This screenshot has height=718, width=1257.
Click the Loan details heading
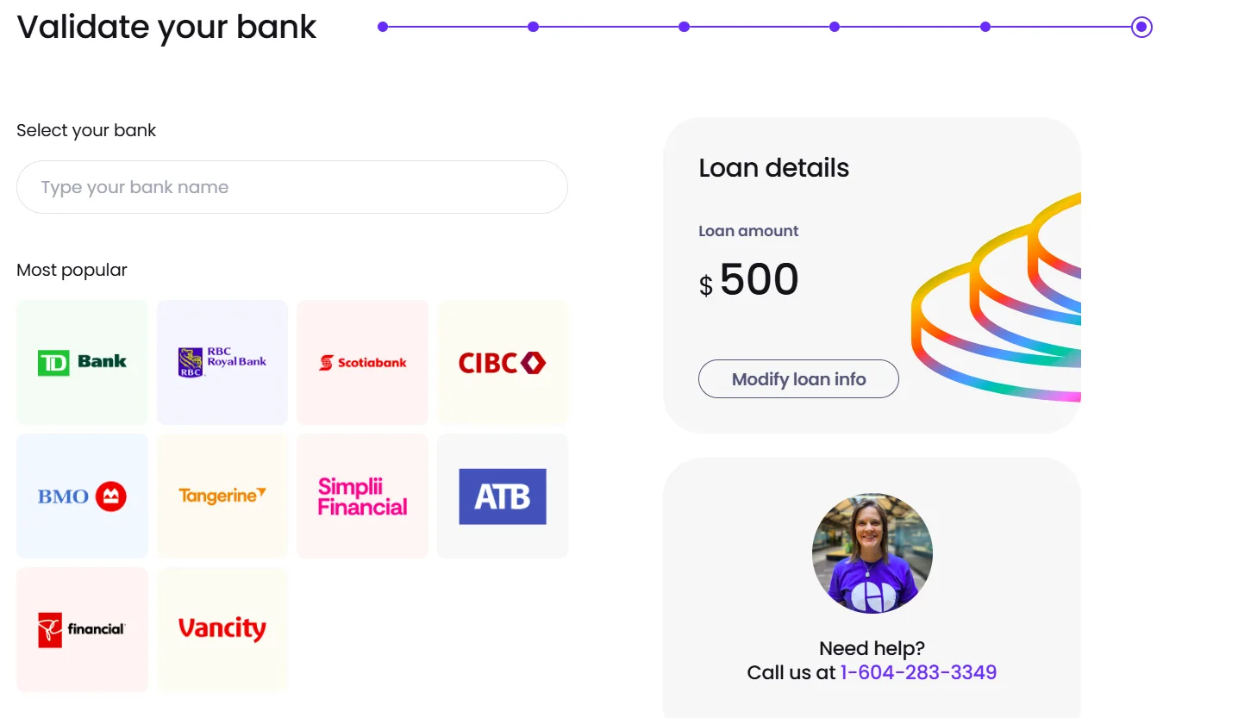pyautogui.click(x=773, y=168)
